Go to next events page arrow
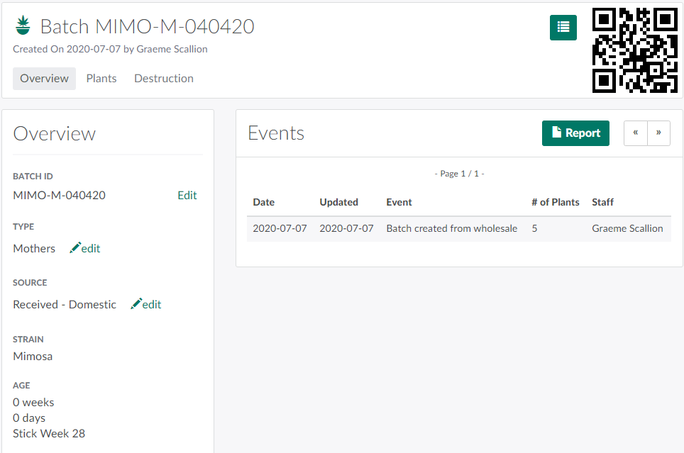Viewport: 684px width, 453px height. [x=658, y=133]
